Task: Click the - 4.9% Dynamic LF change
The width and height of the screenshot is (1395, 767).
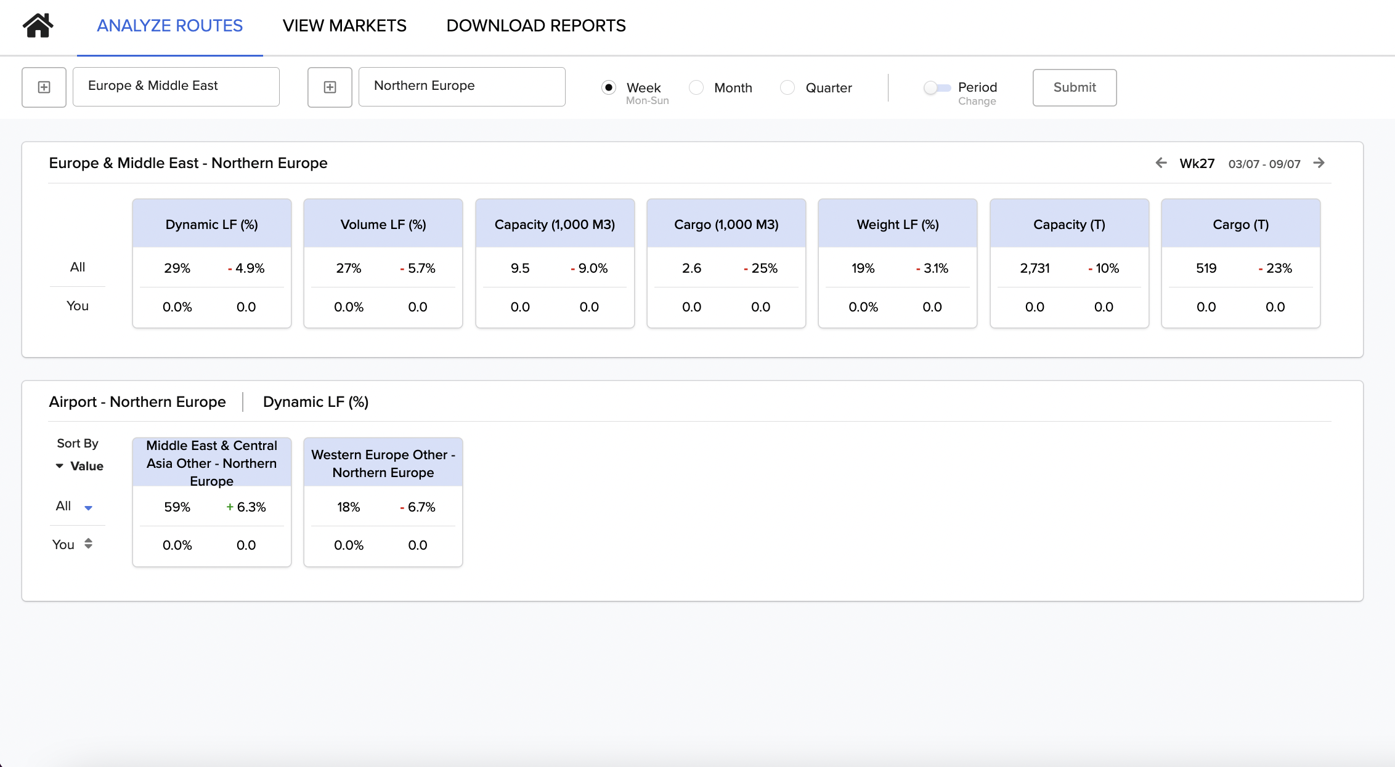Action: point(246,268)
